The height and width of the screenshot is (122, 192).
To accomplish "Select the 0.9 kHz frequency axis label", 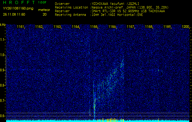I will click(x=2, y=70).
